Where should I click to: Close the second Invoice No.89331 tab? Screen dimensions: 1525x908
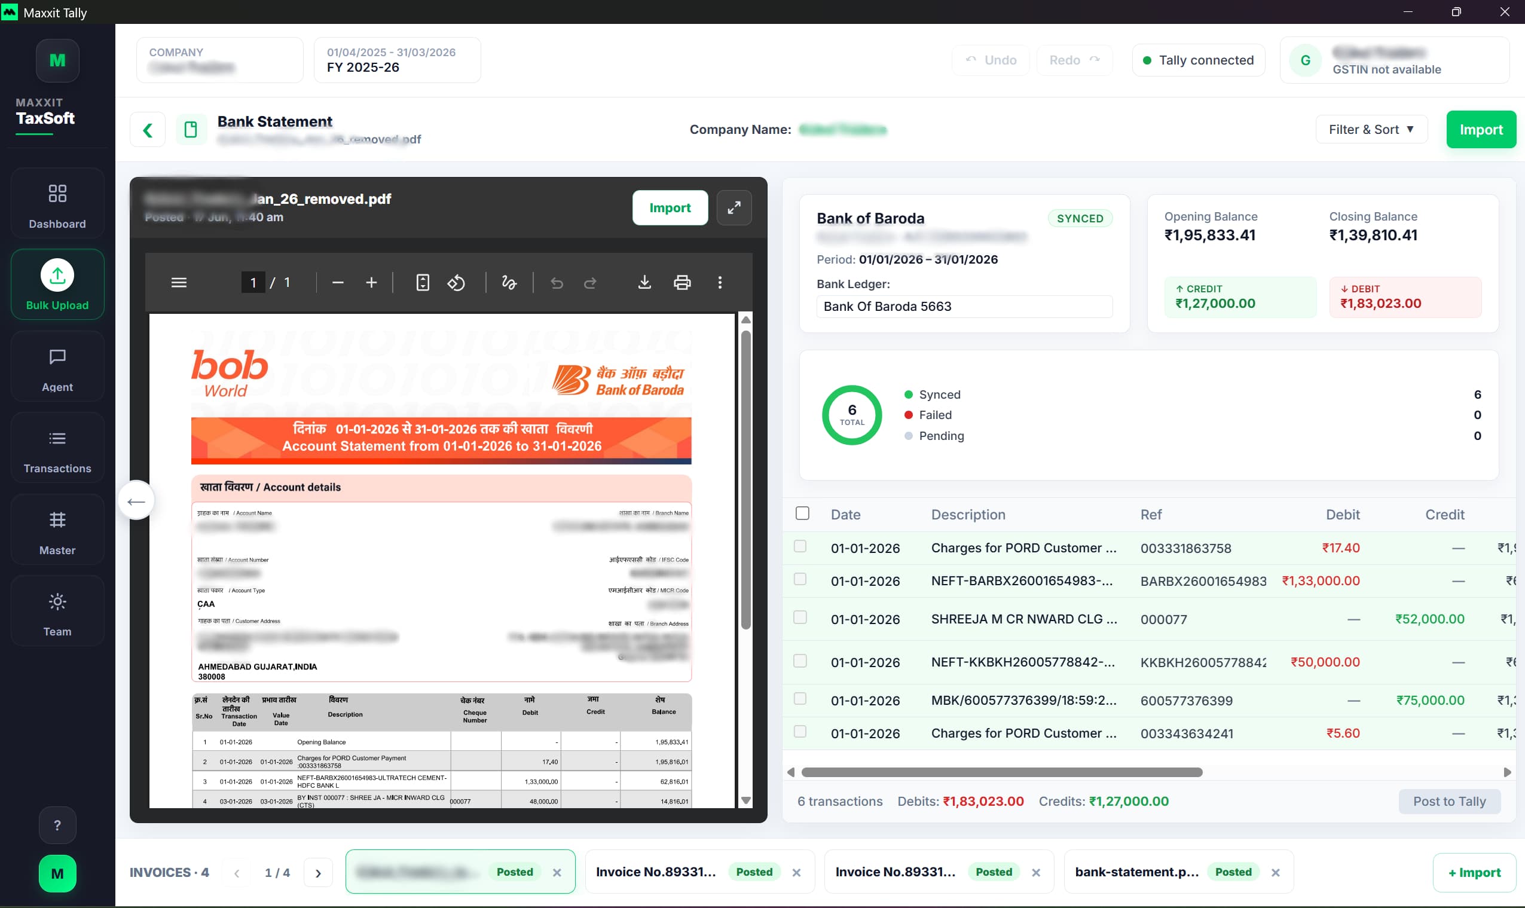coord(796,873)
